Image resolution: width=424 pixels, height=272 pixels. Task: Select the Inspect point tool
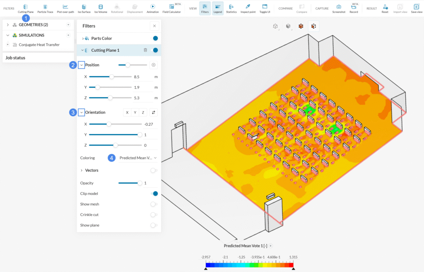tap(248, 8)
